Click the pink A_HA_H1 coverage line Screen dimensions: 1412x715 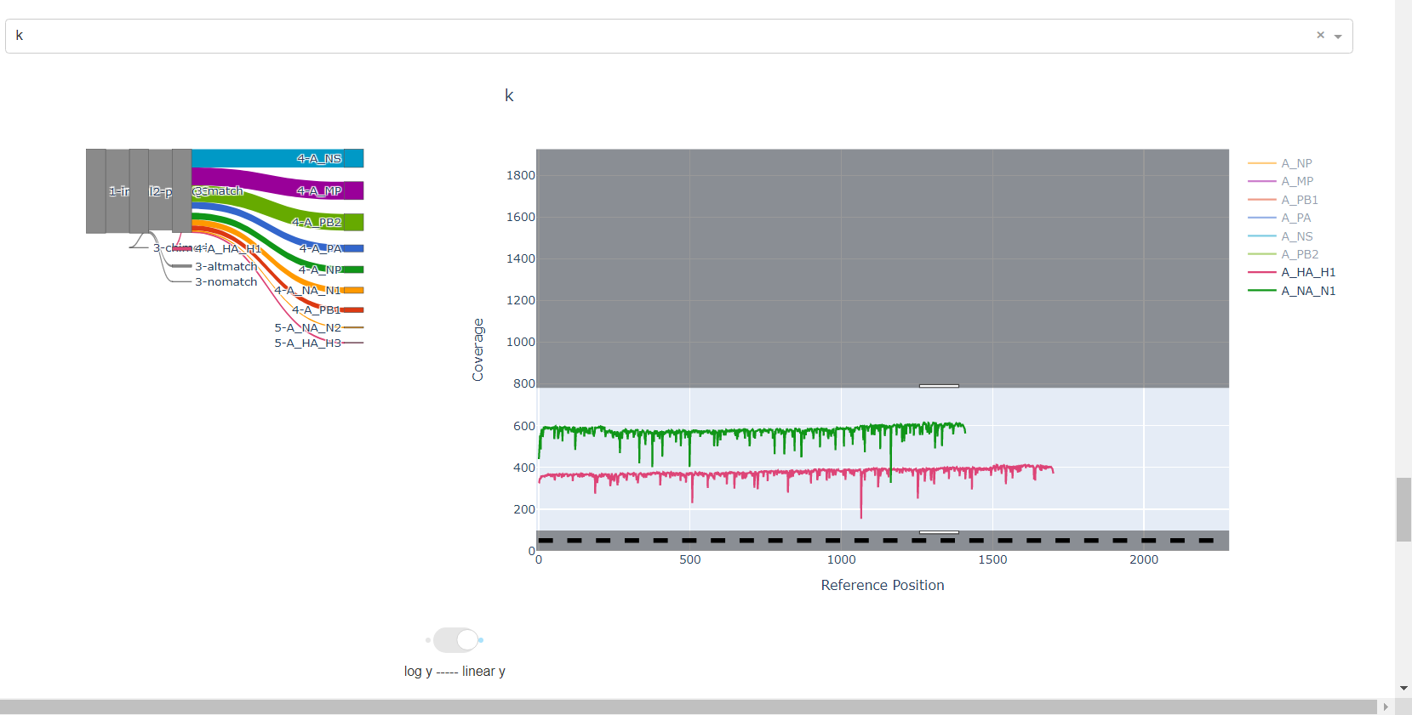(796, 474)
